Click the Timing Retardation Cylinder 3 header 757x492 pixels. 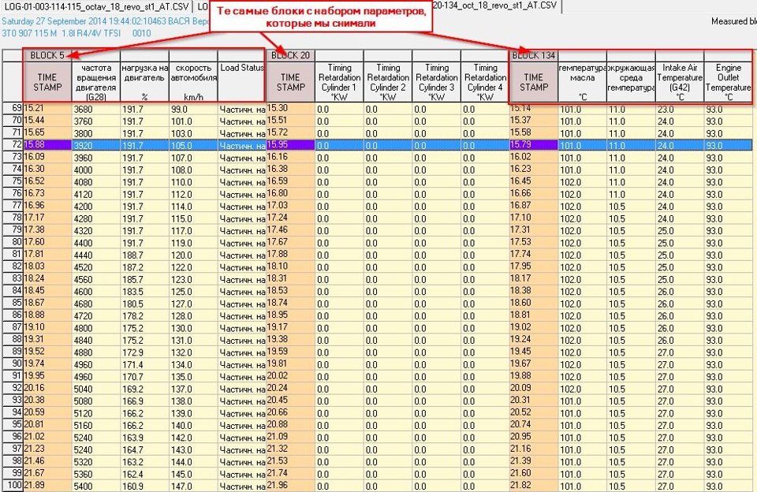436,82
